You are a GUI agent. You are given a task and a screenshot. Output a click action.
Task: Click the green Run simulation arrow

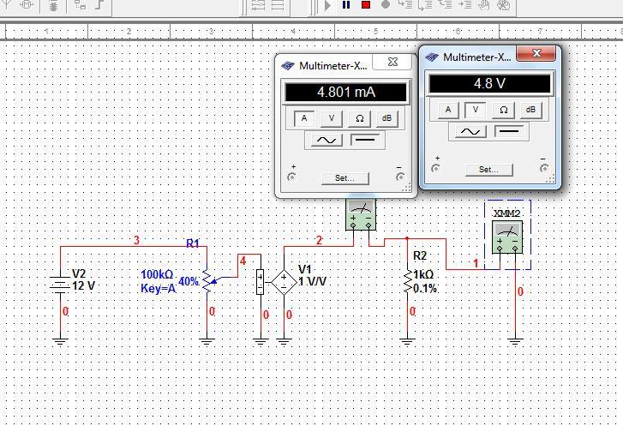pyautogui.click(x=328, y=5)
